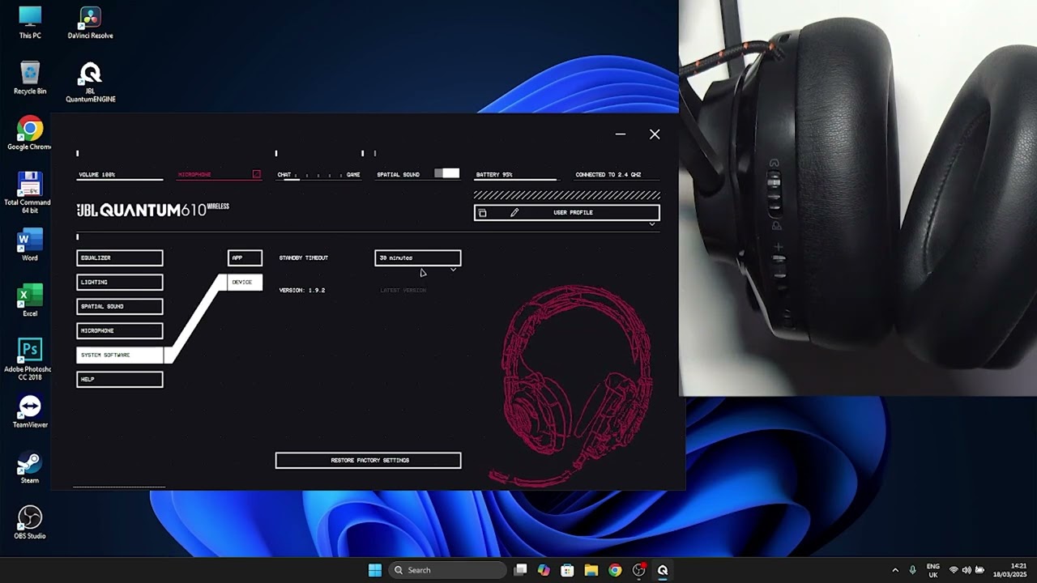Select the Recycle Bin desktop icon
The height and width of the screenshot is (583, 1037).
[x=30, y=78]
